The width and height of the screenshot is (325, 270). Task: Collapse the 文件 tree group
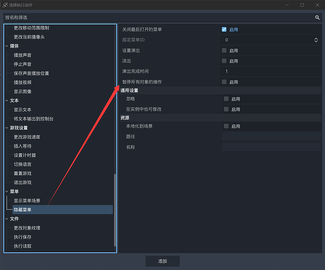click(x=6, y=219)
